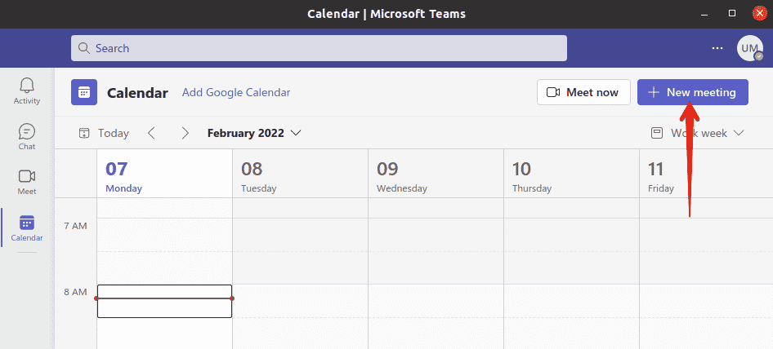773x349 pixels.
Task: Click the Tuesday 8 AM time slot
Action: [300, 301]
